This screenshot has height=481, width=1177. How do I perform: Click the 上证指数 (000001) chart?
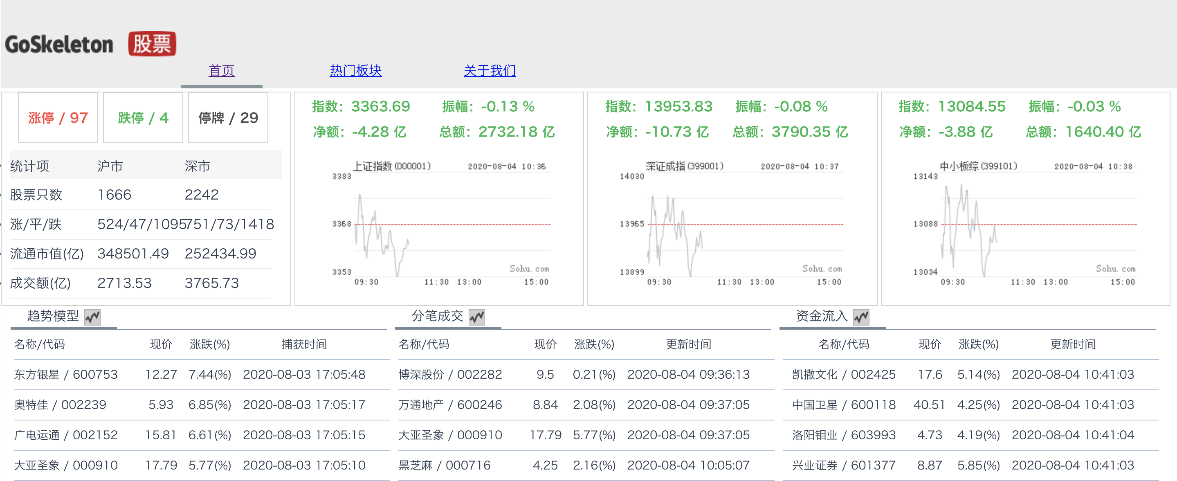[441, 223]
